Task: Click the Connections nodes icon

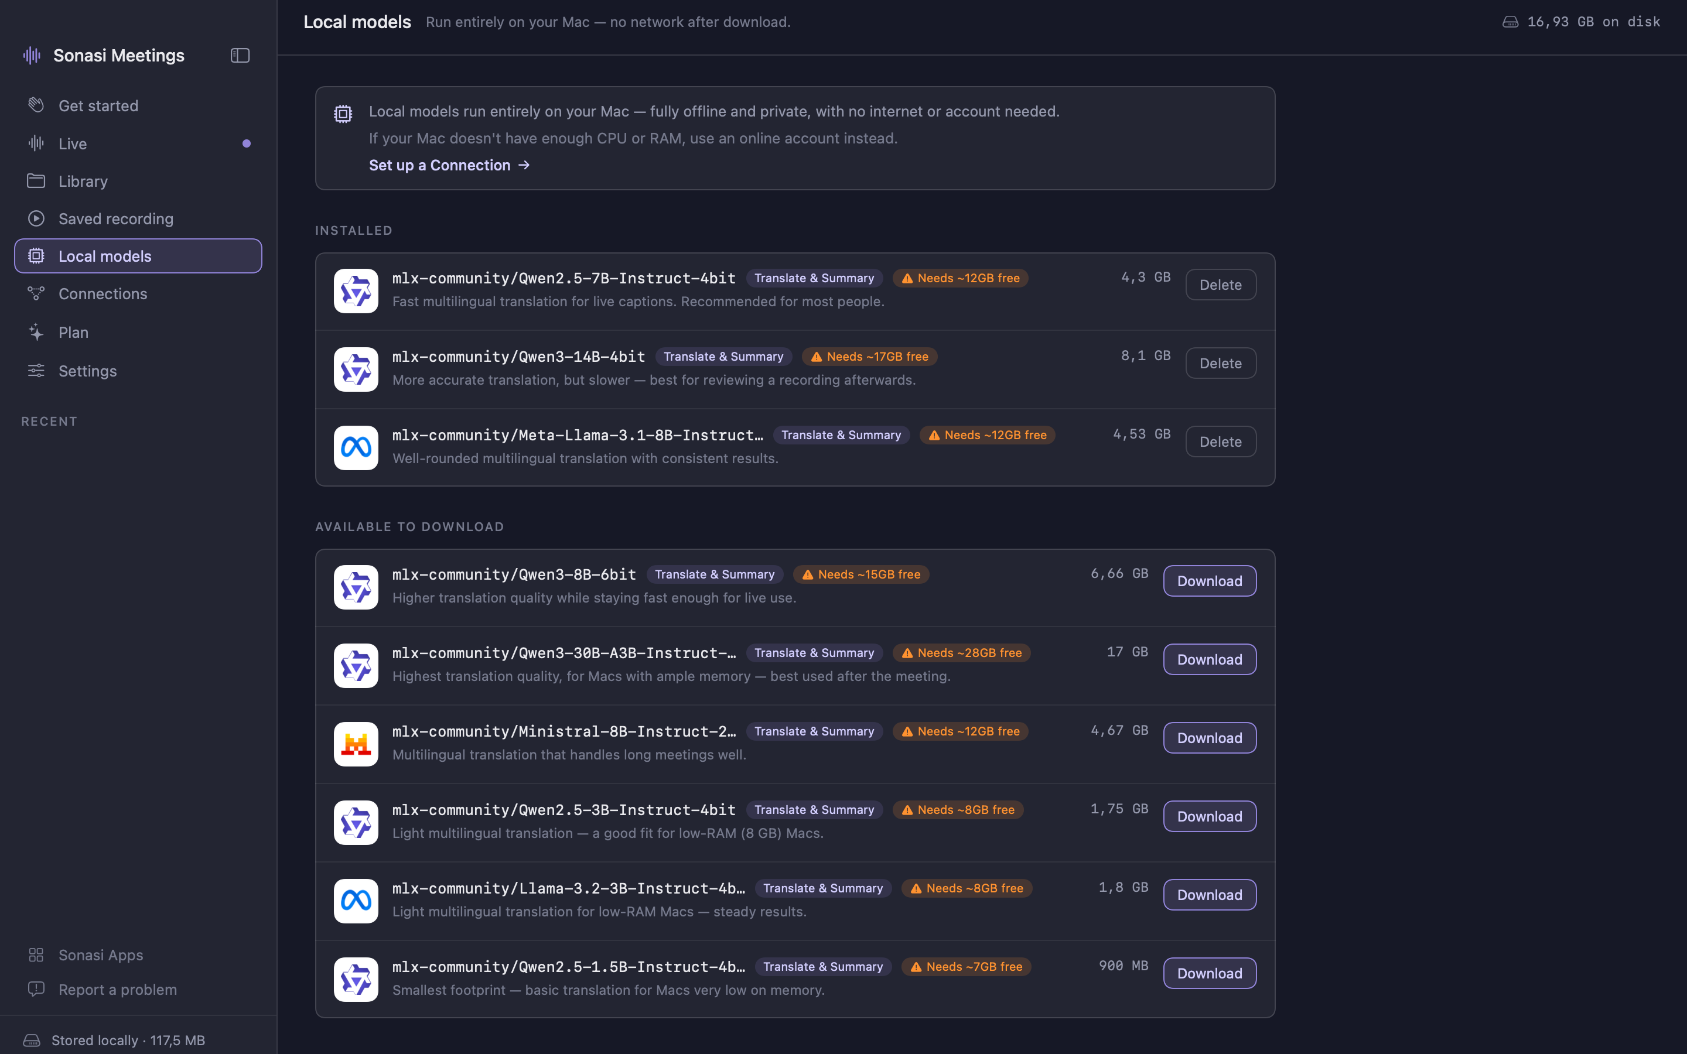Action: (36, 293)
